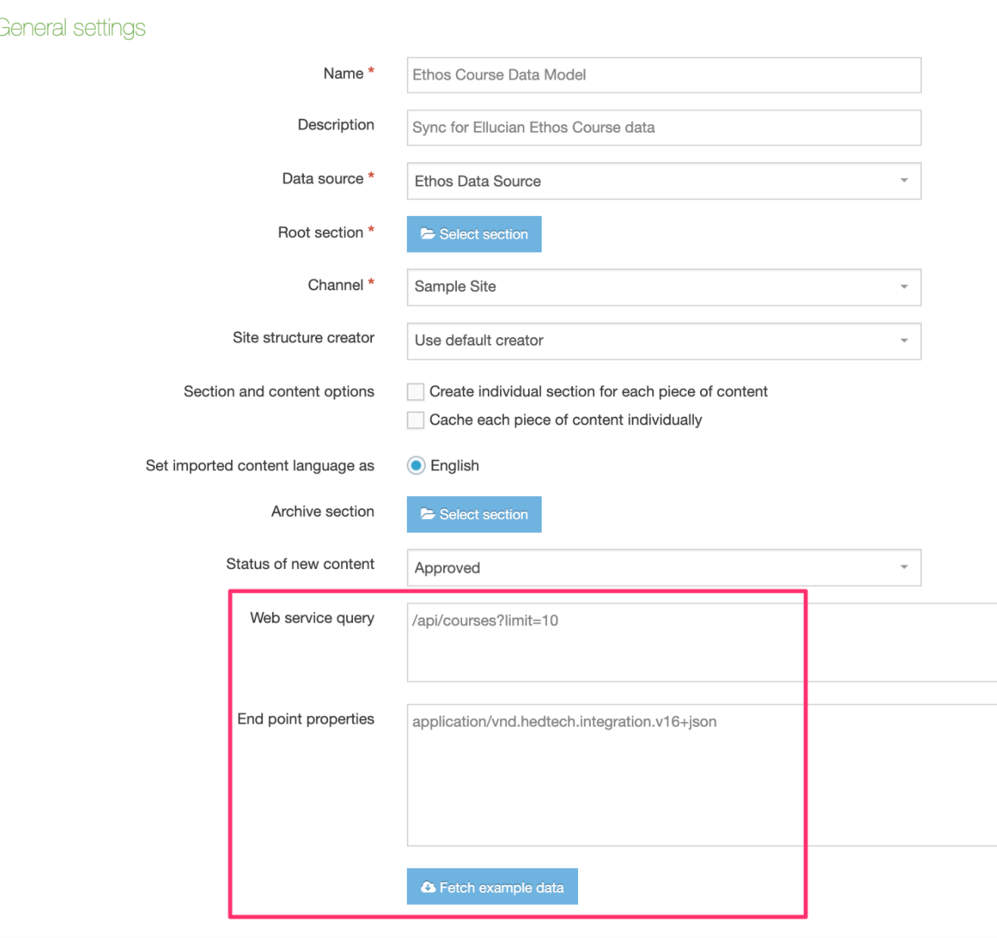Click the cloud icon on Fetch example data
997x938 pixels.
point(427,886)
